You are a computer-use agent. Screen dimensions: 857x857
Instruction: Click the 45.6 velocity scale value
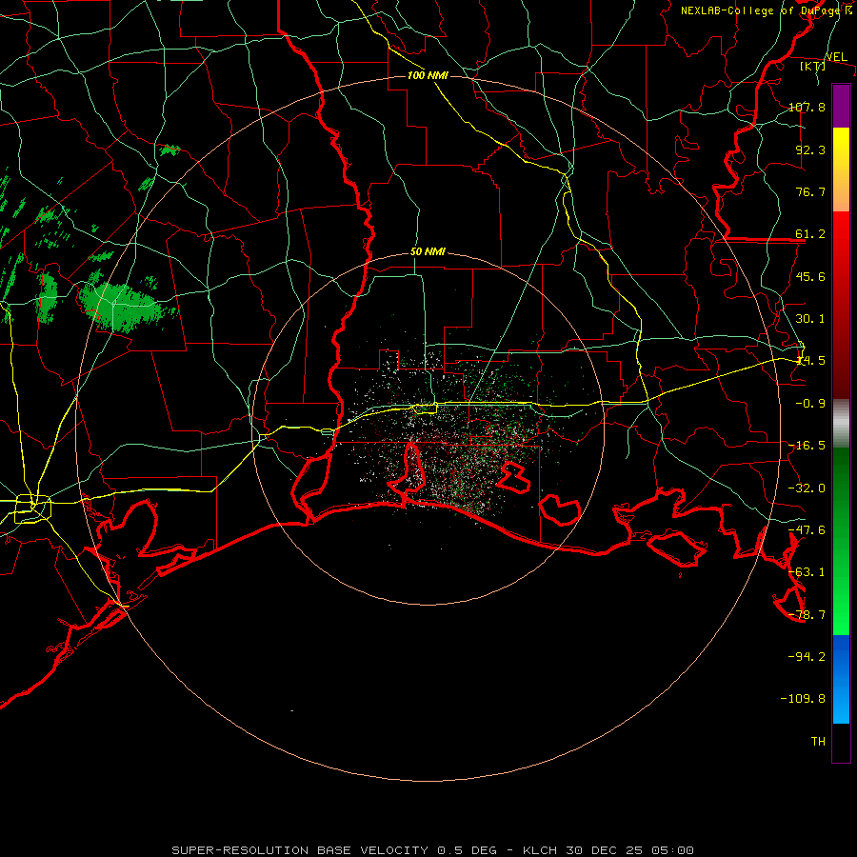coord(810,276)
